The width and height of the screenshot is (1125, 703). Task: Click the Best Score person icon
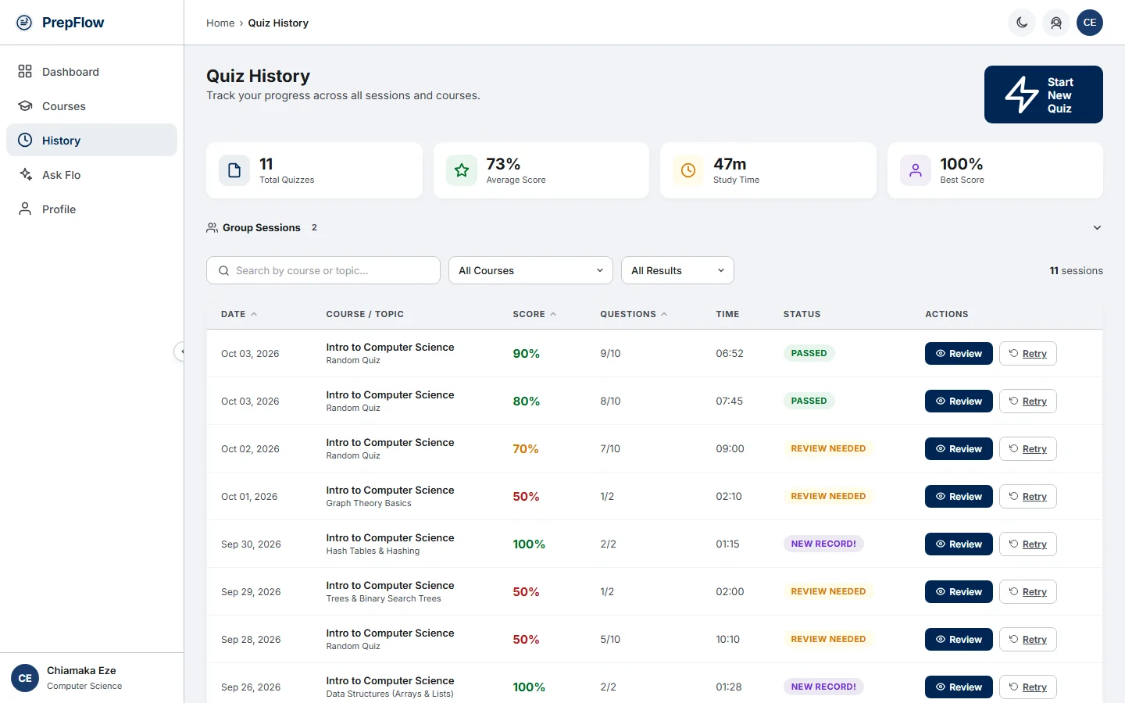(x=916, y=170)
